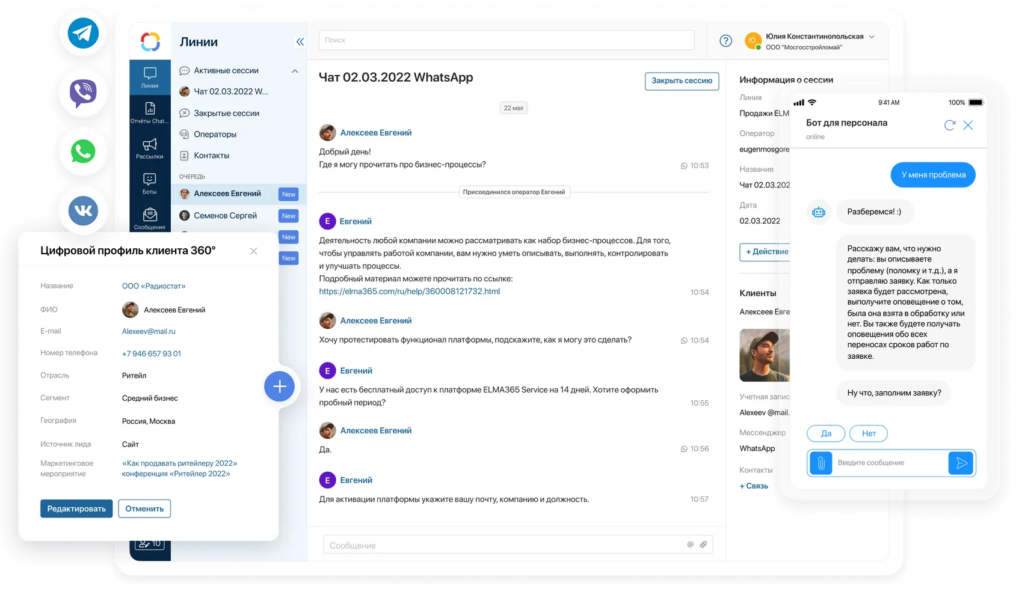Screen dimensions: 1019x589
Task: Open the elma365.com help link in chat
Action: (409, 291)
